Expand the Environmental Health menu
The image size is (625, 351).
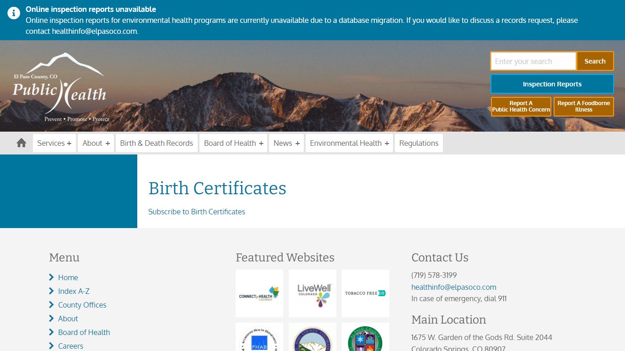[x=349, y=143]
